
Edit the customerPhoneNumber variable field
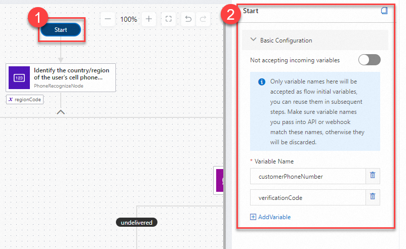click(308, 176)
